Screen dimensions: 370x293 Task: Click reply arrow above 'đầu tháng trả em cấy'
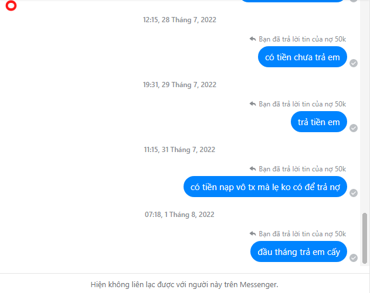(253, 234)
